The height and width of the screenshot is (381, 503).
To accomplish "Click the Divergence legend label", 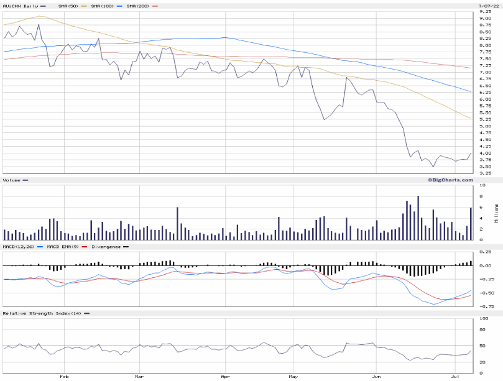I will 106,247.
